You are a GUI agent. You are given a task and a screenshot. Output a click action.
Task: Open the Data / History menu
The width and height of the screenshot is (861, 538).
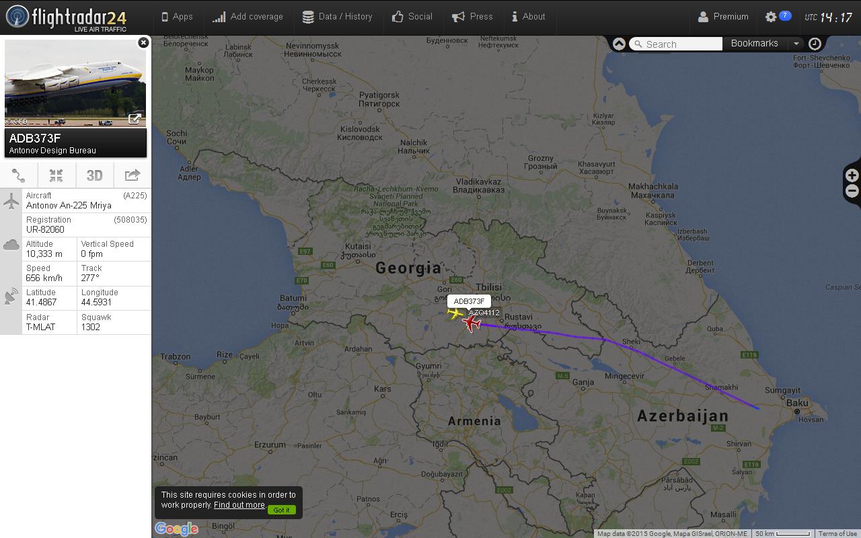pyautogui.click(x=337, y=17)
